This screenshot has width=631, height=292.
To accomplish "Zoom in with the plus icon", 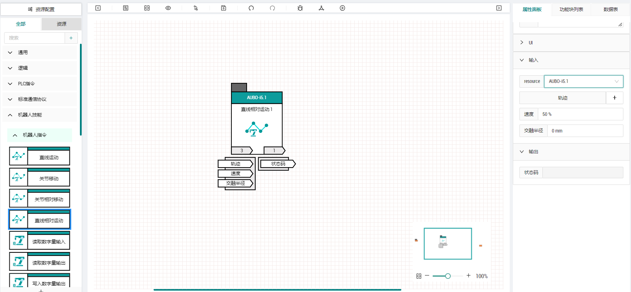I will pos(468,275).
